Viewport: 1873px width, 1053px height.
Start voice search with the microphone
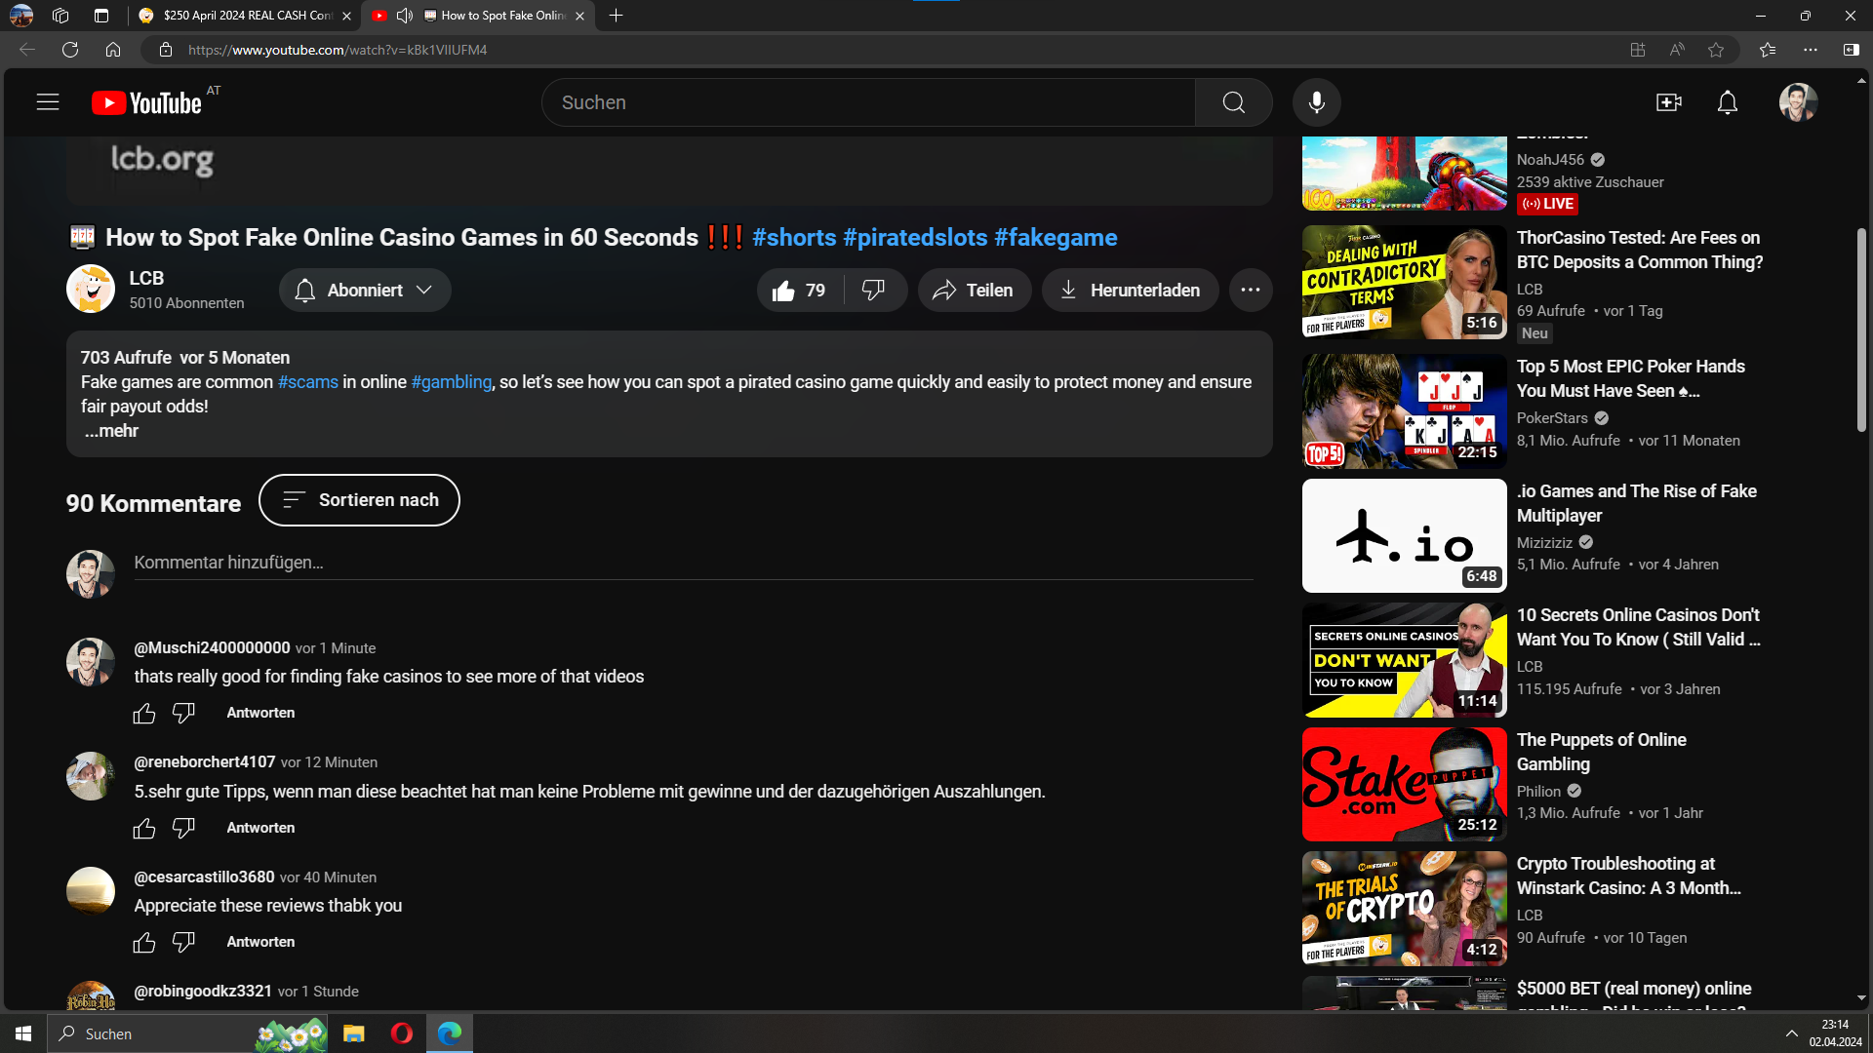tap(1317, 102)
